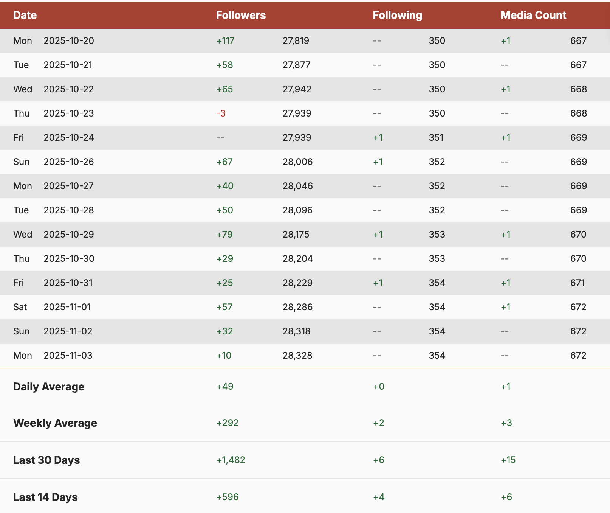Click the Following column header
Image resolution: width=610 pixels, height=513 pixels.
tap(397, 15)
